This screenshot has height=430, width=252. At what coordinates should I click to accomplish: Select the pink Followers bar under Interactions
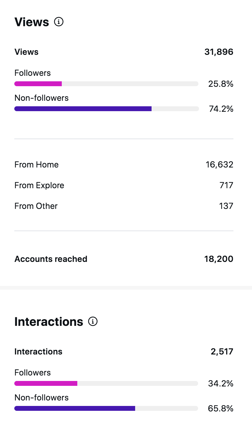tap(46, 383)
